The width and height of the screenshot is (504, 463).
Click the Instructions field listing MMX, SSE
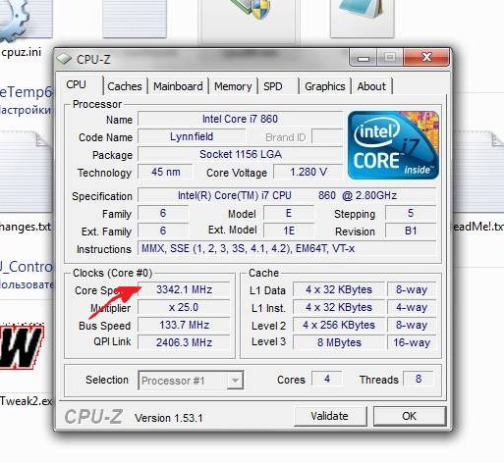(x=287, y=248)
